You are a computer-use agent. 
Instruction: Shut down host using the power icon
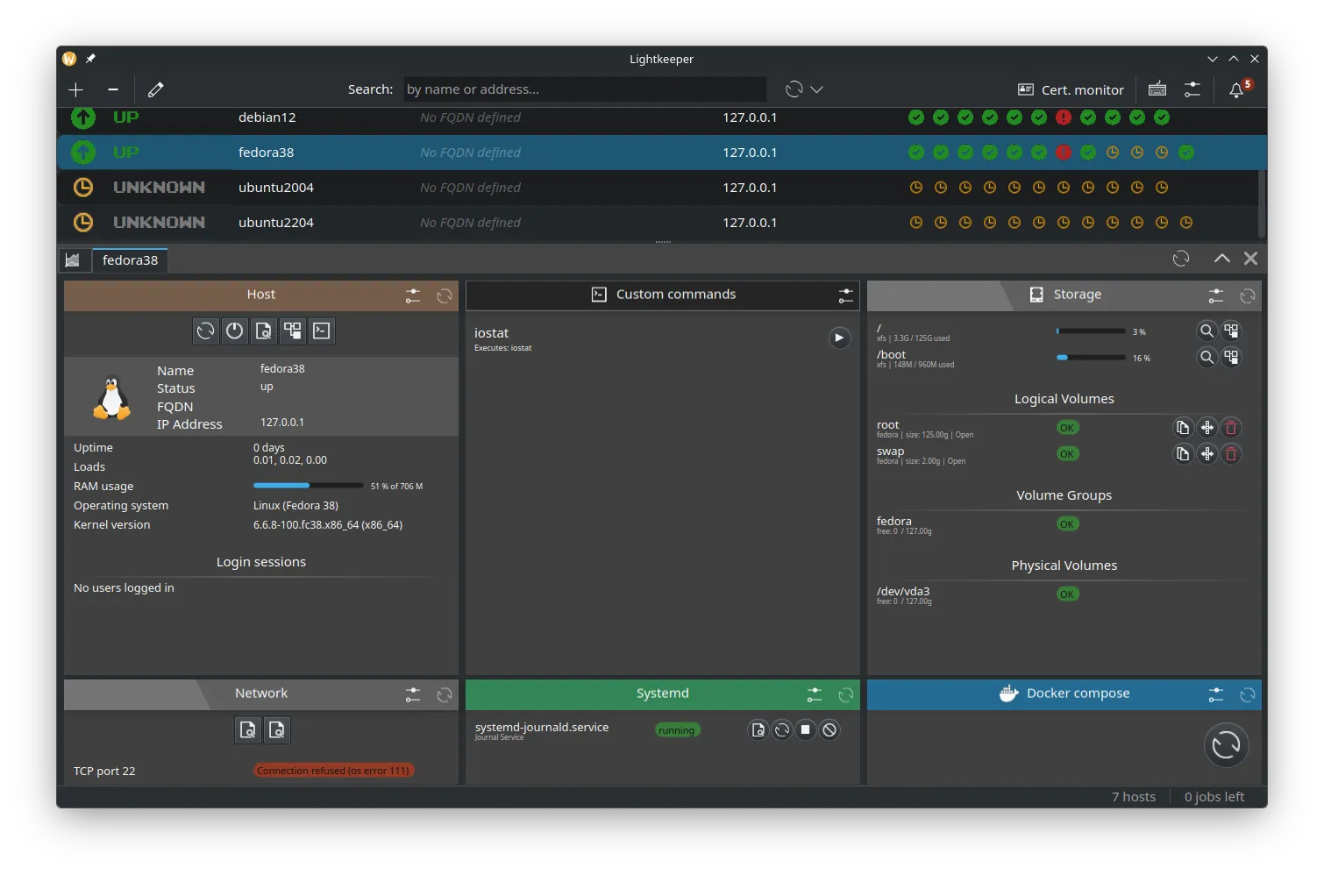tap(234, 331)
